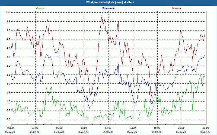
Task: Click the 06:00 time axis label
Action: point(60,128)
